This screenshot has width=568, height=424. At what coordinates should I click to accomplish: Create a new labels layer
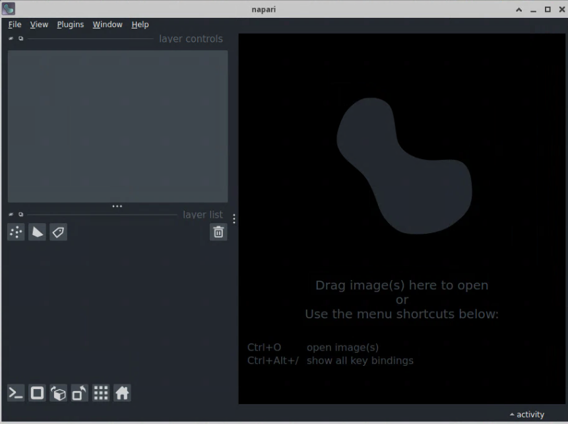[x=58, y=232]
